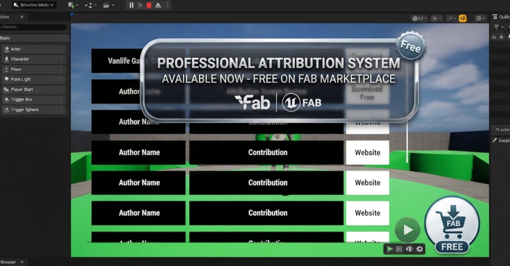Open the Selection Mode dropdown
Viewport: 510px width, 266px height.
pyautogui.click(x=34, y=5)
